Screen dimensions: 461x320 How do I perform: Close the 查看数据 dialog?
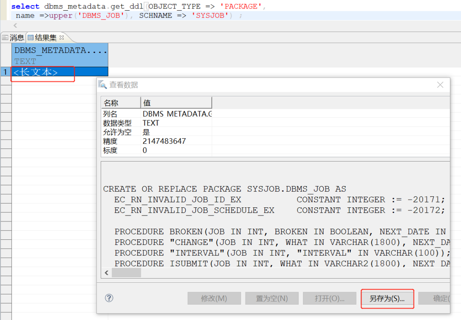(440, 85)
